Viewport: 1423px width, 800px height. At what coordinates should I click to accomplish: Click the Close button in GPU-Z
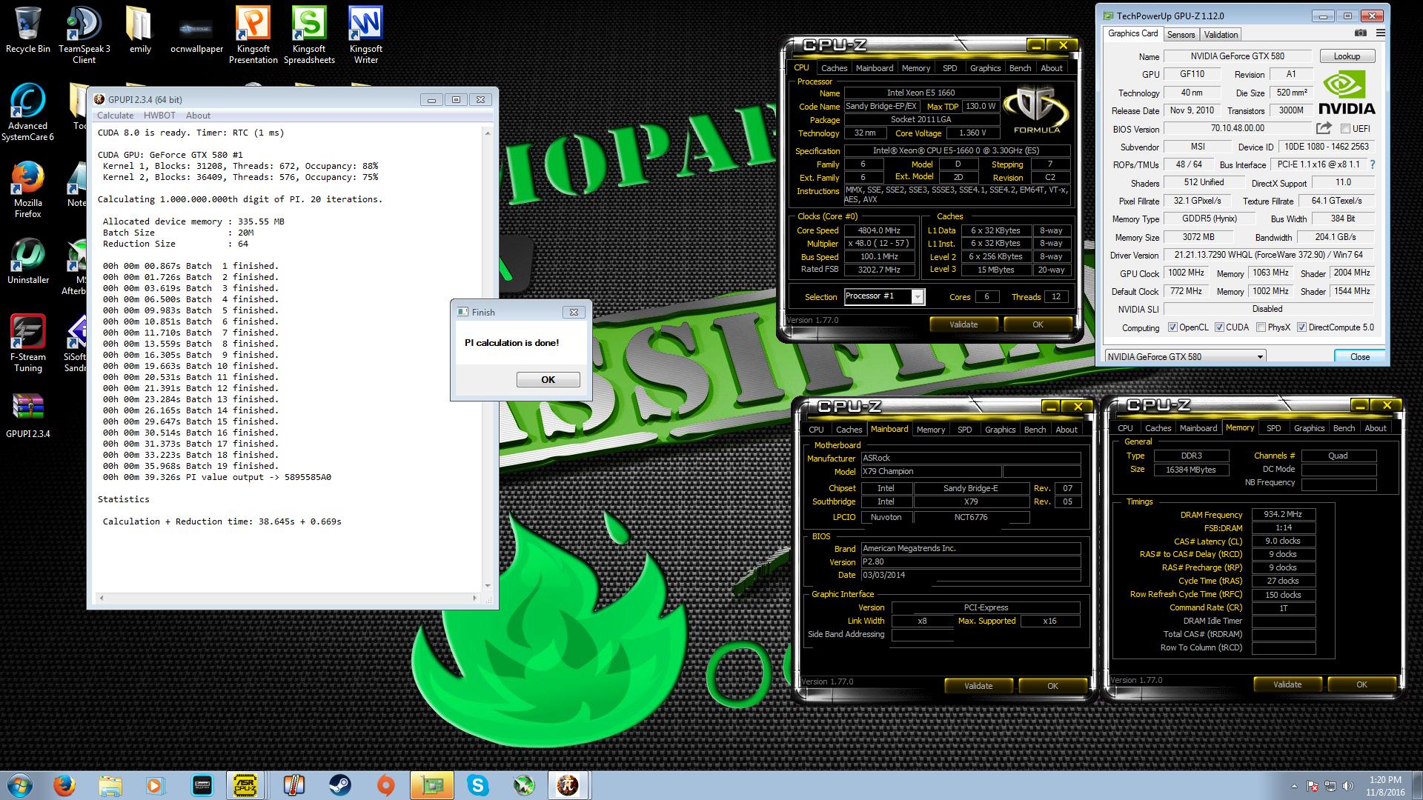click(1359, 356)
